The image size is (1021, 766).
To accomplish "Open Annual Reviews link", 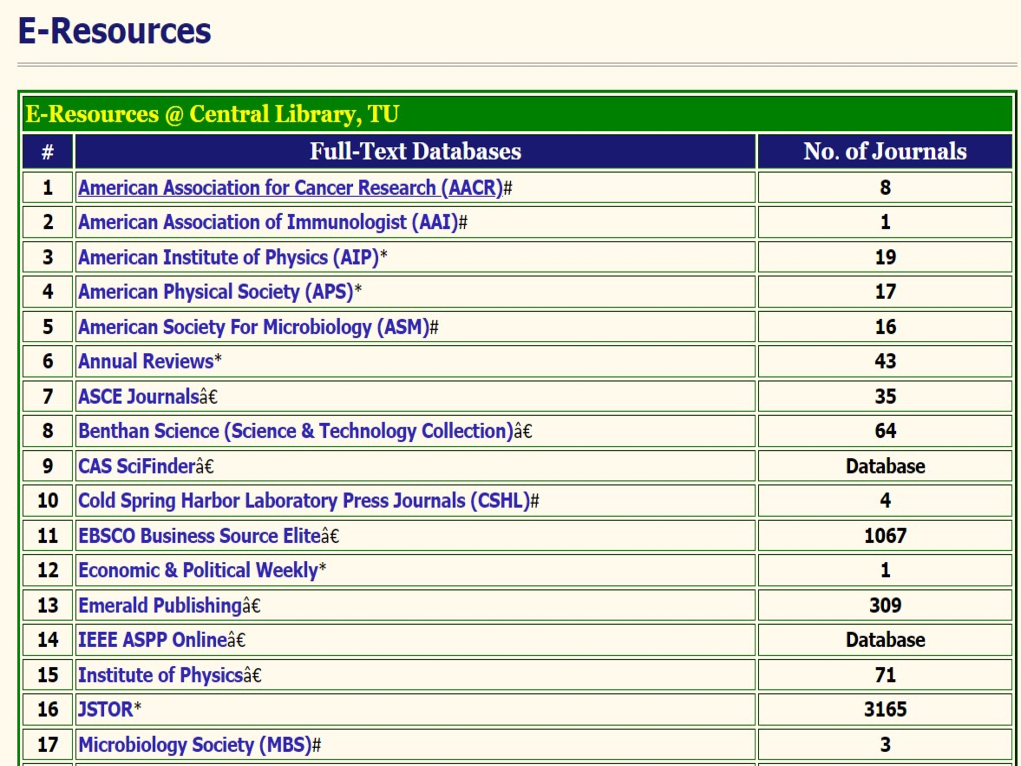I will [146, 362].
